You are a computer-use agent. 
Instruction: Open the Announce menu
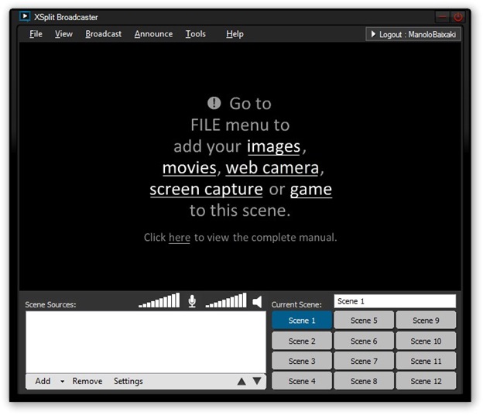click(x=153, y=34)
